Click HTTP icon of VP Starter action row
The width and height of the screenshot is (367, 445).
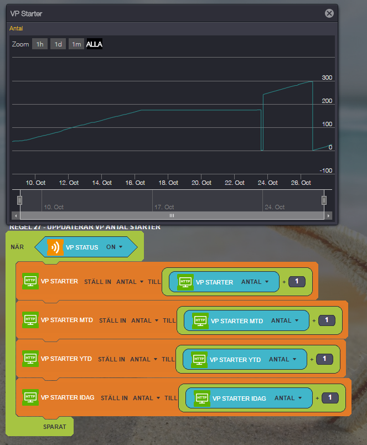click(30, 281)
